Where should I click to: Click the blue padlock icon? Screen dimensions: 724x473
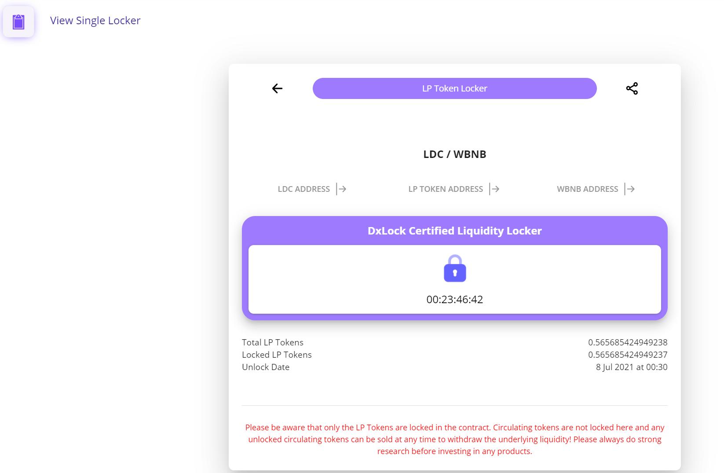click(455, 268)
